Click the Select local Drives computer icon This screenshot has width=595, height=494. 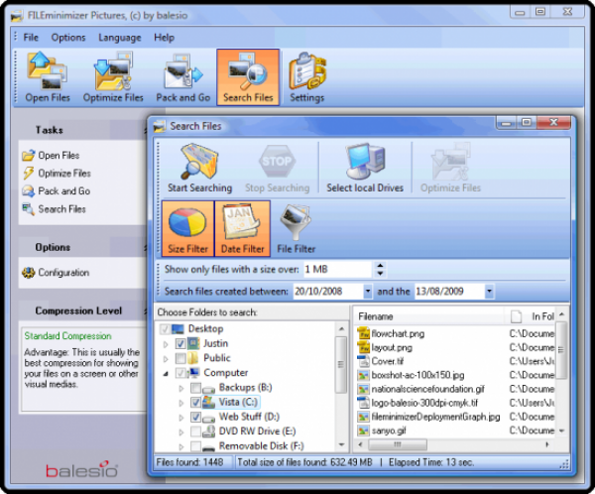click(x=365, y=168)
